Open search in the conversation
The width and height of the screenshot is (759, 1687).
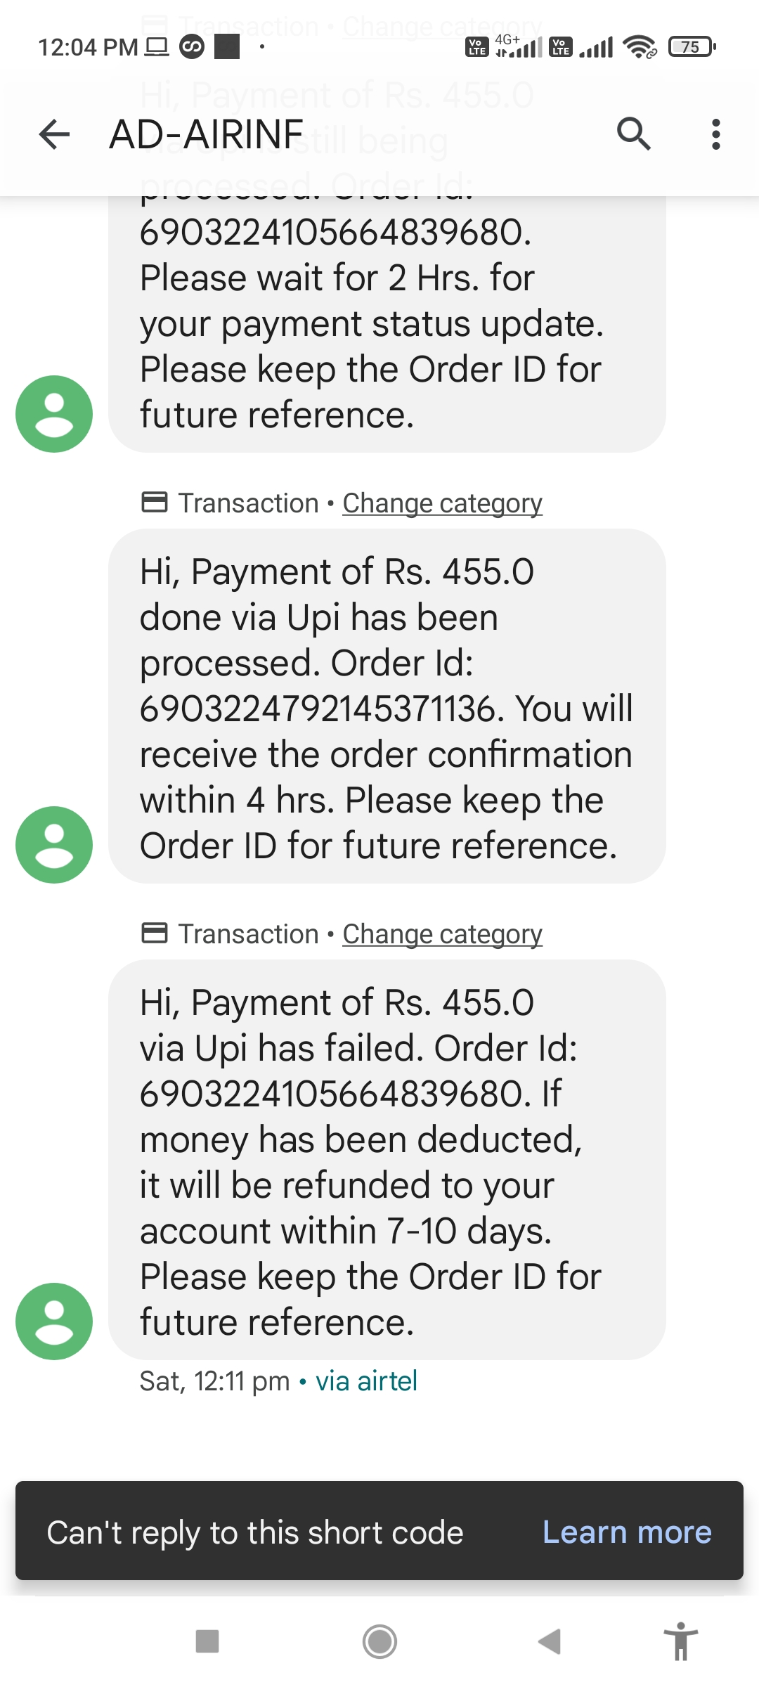click(x=633, y=134)
